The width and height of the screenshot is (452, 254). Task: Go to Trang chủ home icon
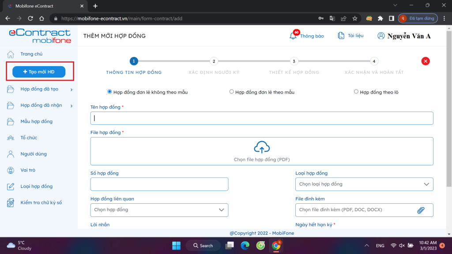click(x=11, y=54)
